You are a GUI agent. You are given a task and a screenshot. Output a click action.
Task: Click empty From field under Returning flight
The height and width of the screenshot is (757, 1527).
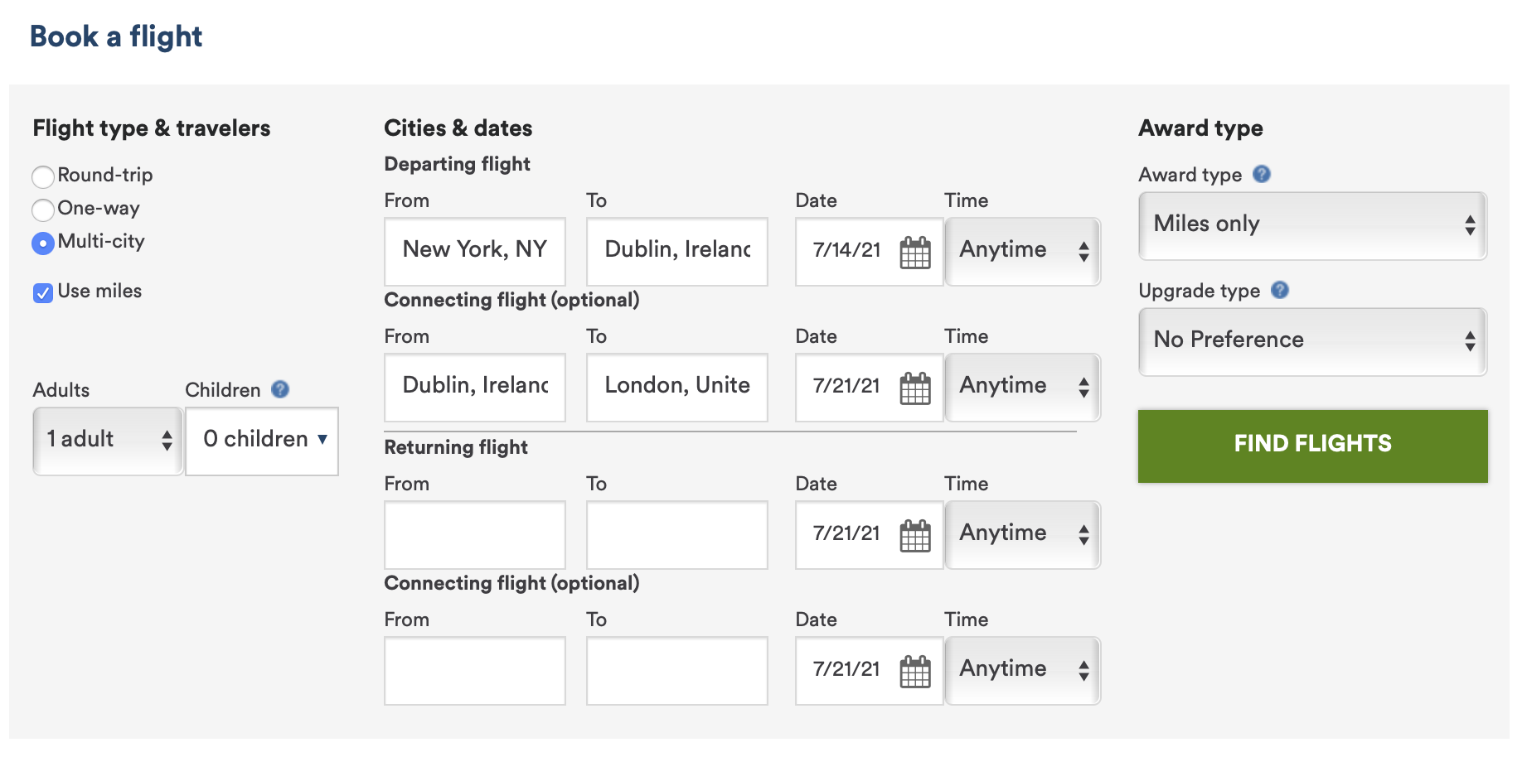(x=475, y=535)
